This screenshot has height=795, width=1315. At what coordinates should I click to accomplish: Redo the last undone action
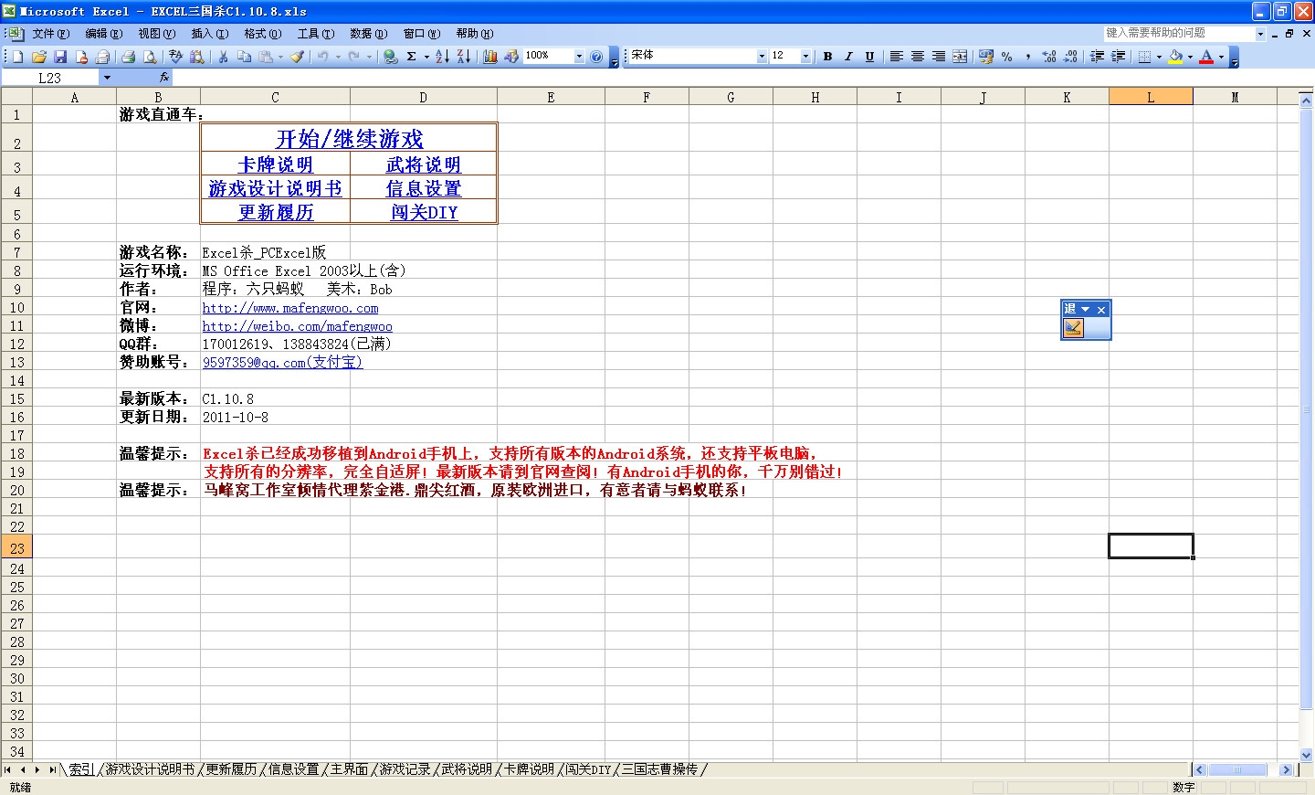tap(354, 57)
